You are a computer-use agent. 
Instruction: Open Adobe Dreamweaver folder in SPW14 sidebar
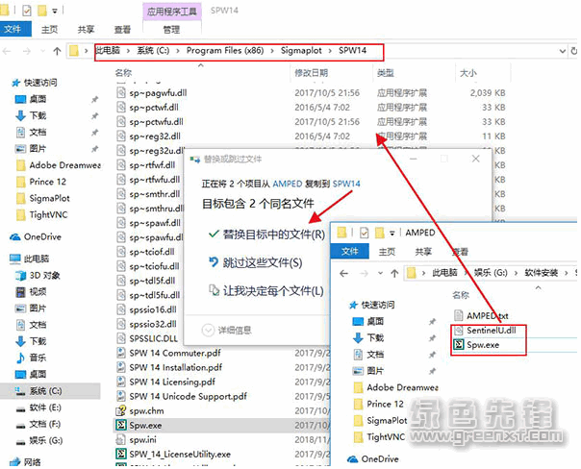[x=64, y=165]
